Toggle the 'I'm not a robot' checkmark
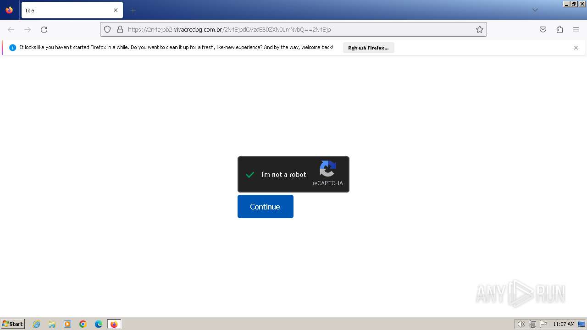The width and height of the screenshot is (587, 330). point(250,175)
